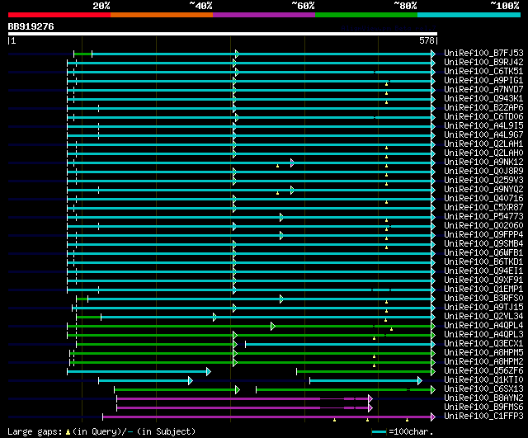Click the UniRef100_B2ZAP6 label
This screenshot has width=528, height=438.
pyautogui.click(x=483, y=108)
